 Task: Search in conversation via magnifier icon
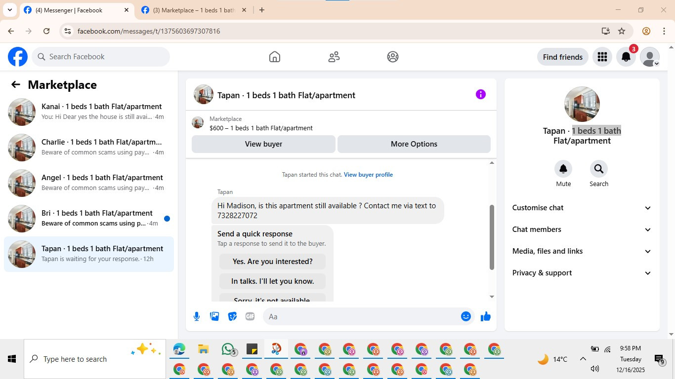point(599,169)
